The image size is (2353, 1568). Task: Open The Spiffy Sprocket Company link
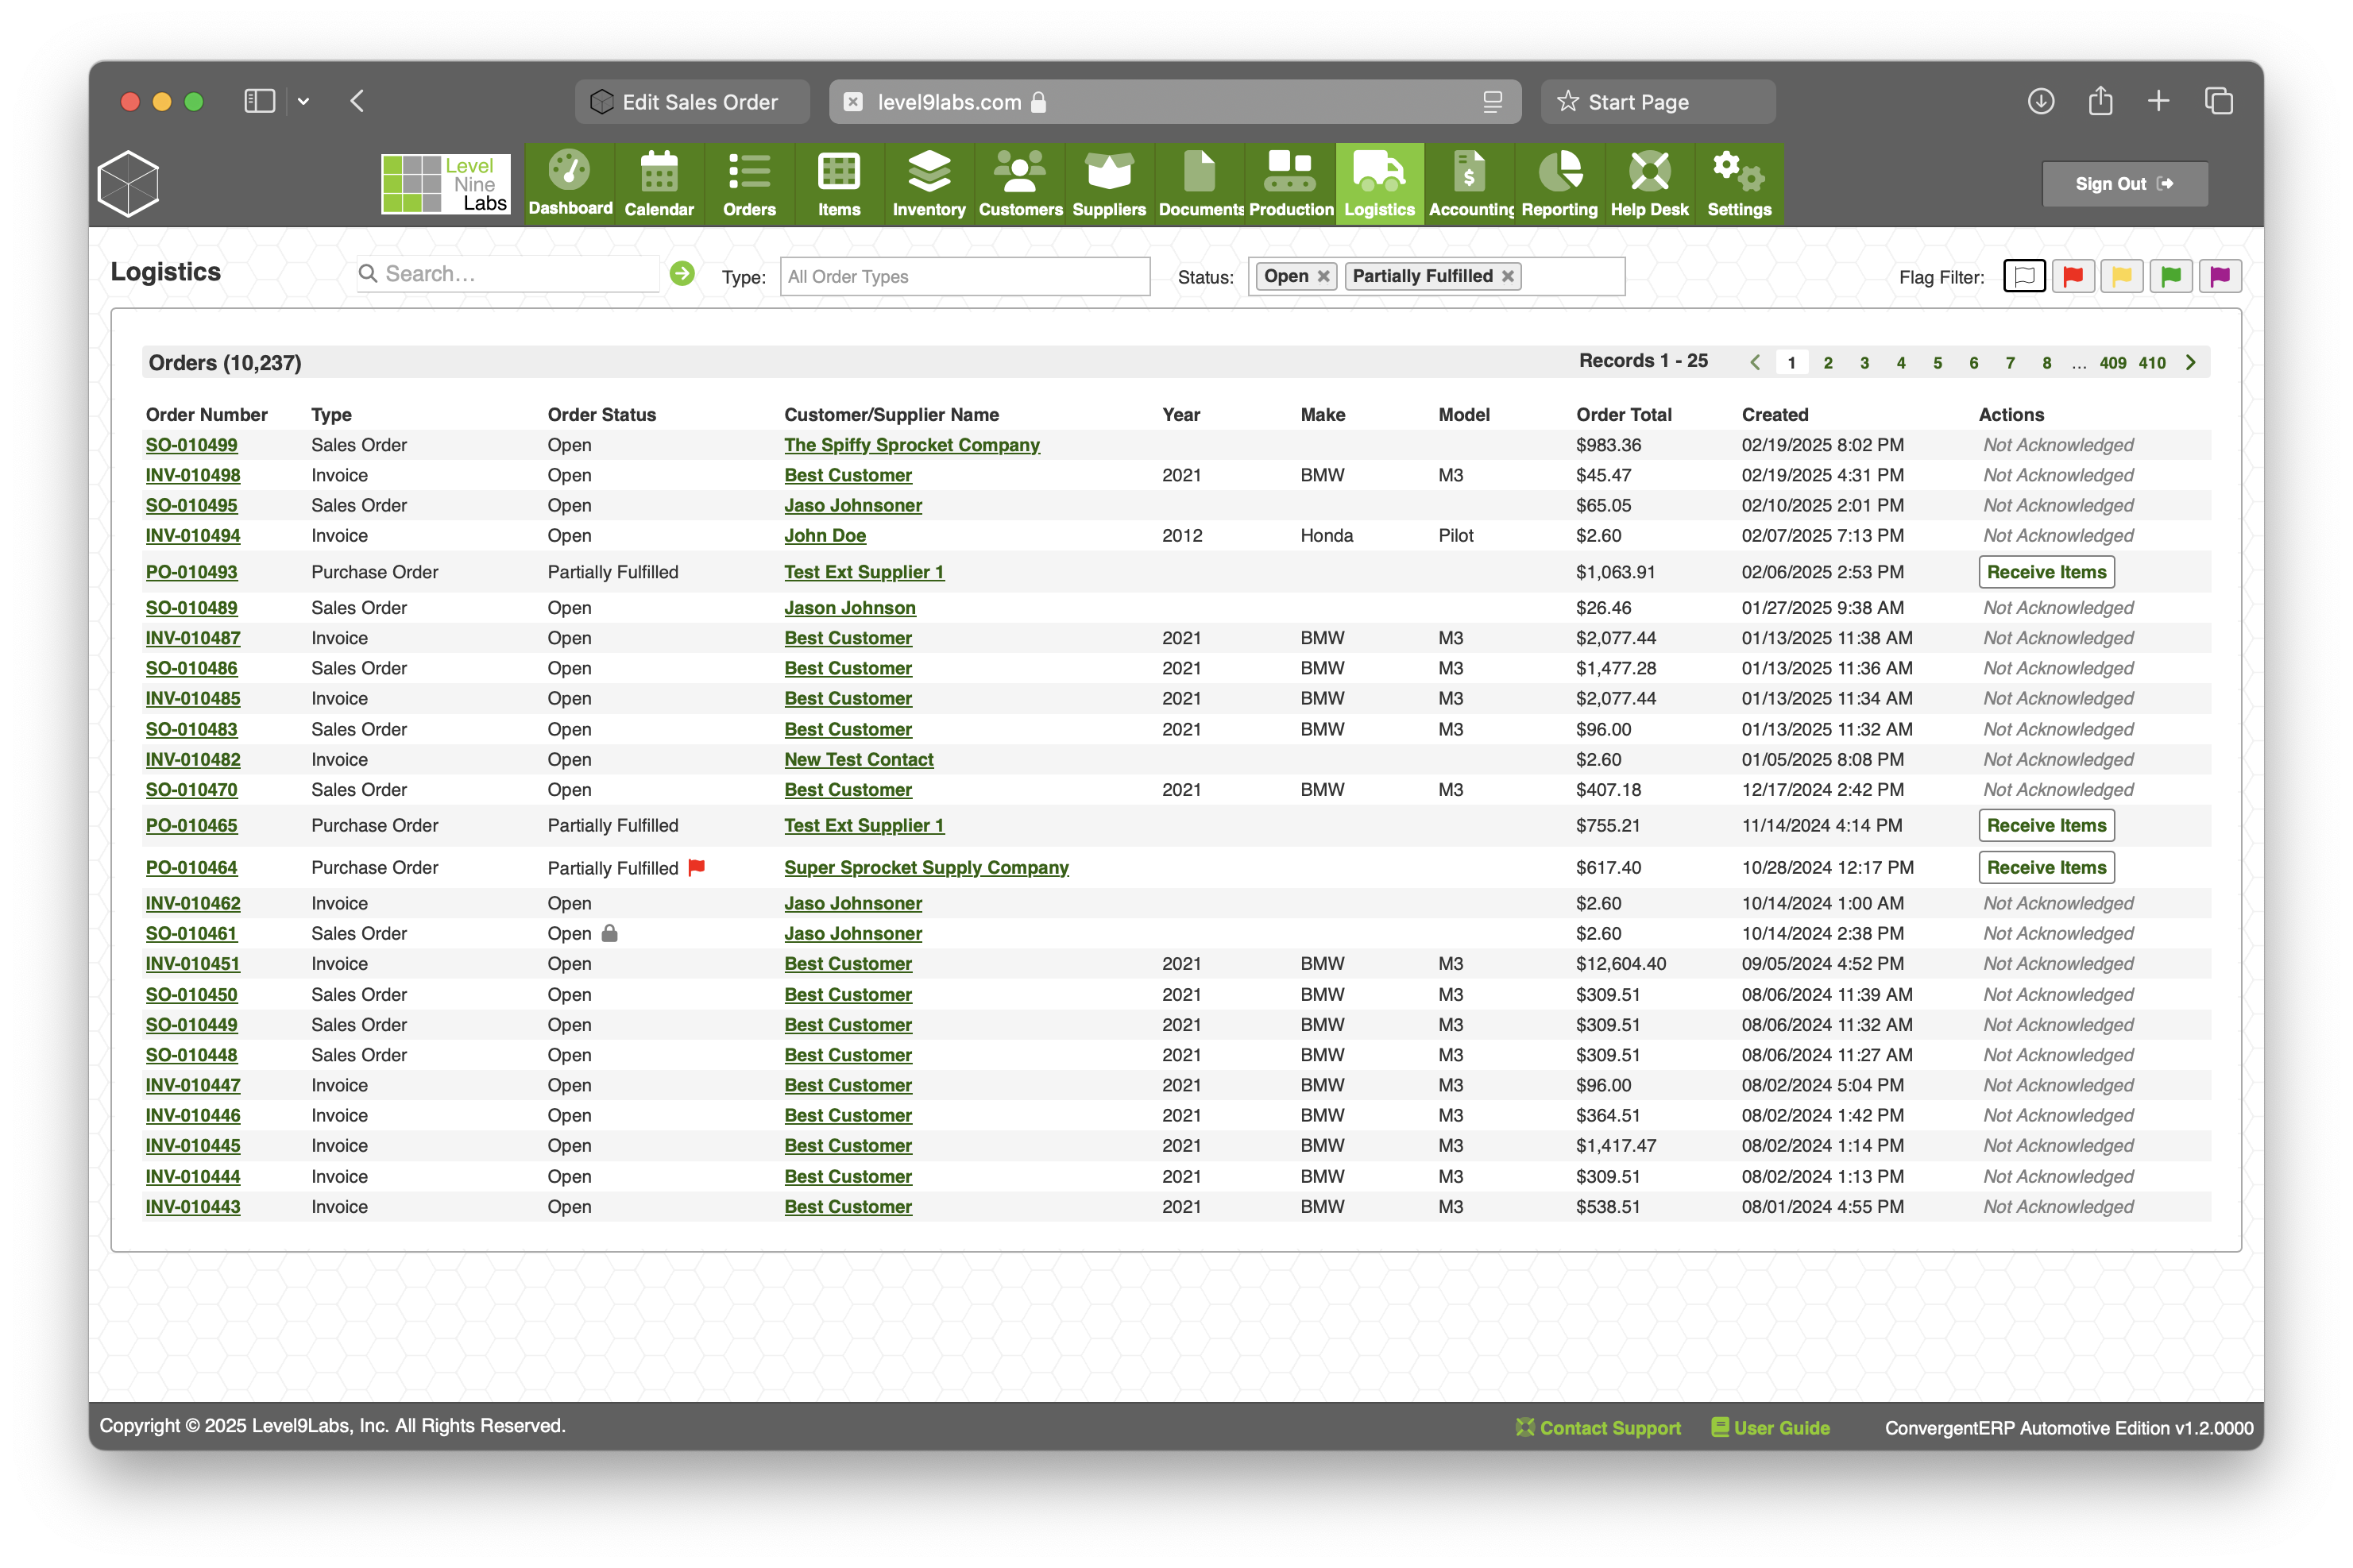point(912,445)
